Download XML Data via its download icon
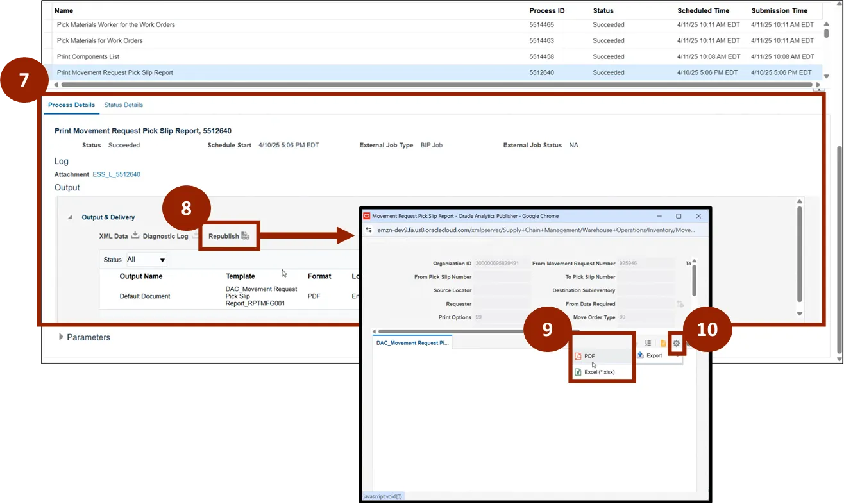Screen dimensions: 844x504 tap(135, 235)
